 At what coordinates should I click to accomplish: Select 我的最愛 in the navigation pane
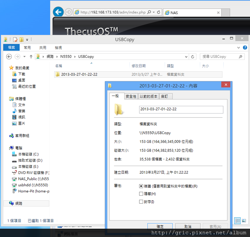pyautogui.click(x=22, y=68)
